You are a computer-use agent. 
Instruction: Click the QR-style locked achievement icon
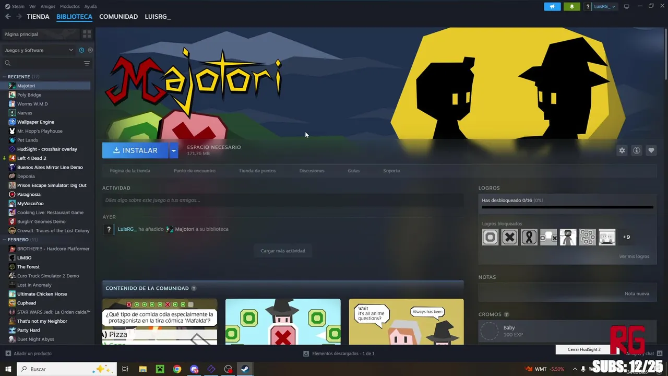587,237
